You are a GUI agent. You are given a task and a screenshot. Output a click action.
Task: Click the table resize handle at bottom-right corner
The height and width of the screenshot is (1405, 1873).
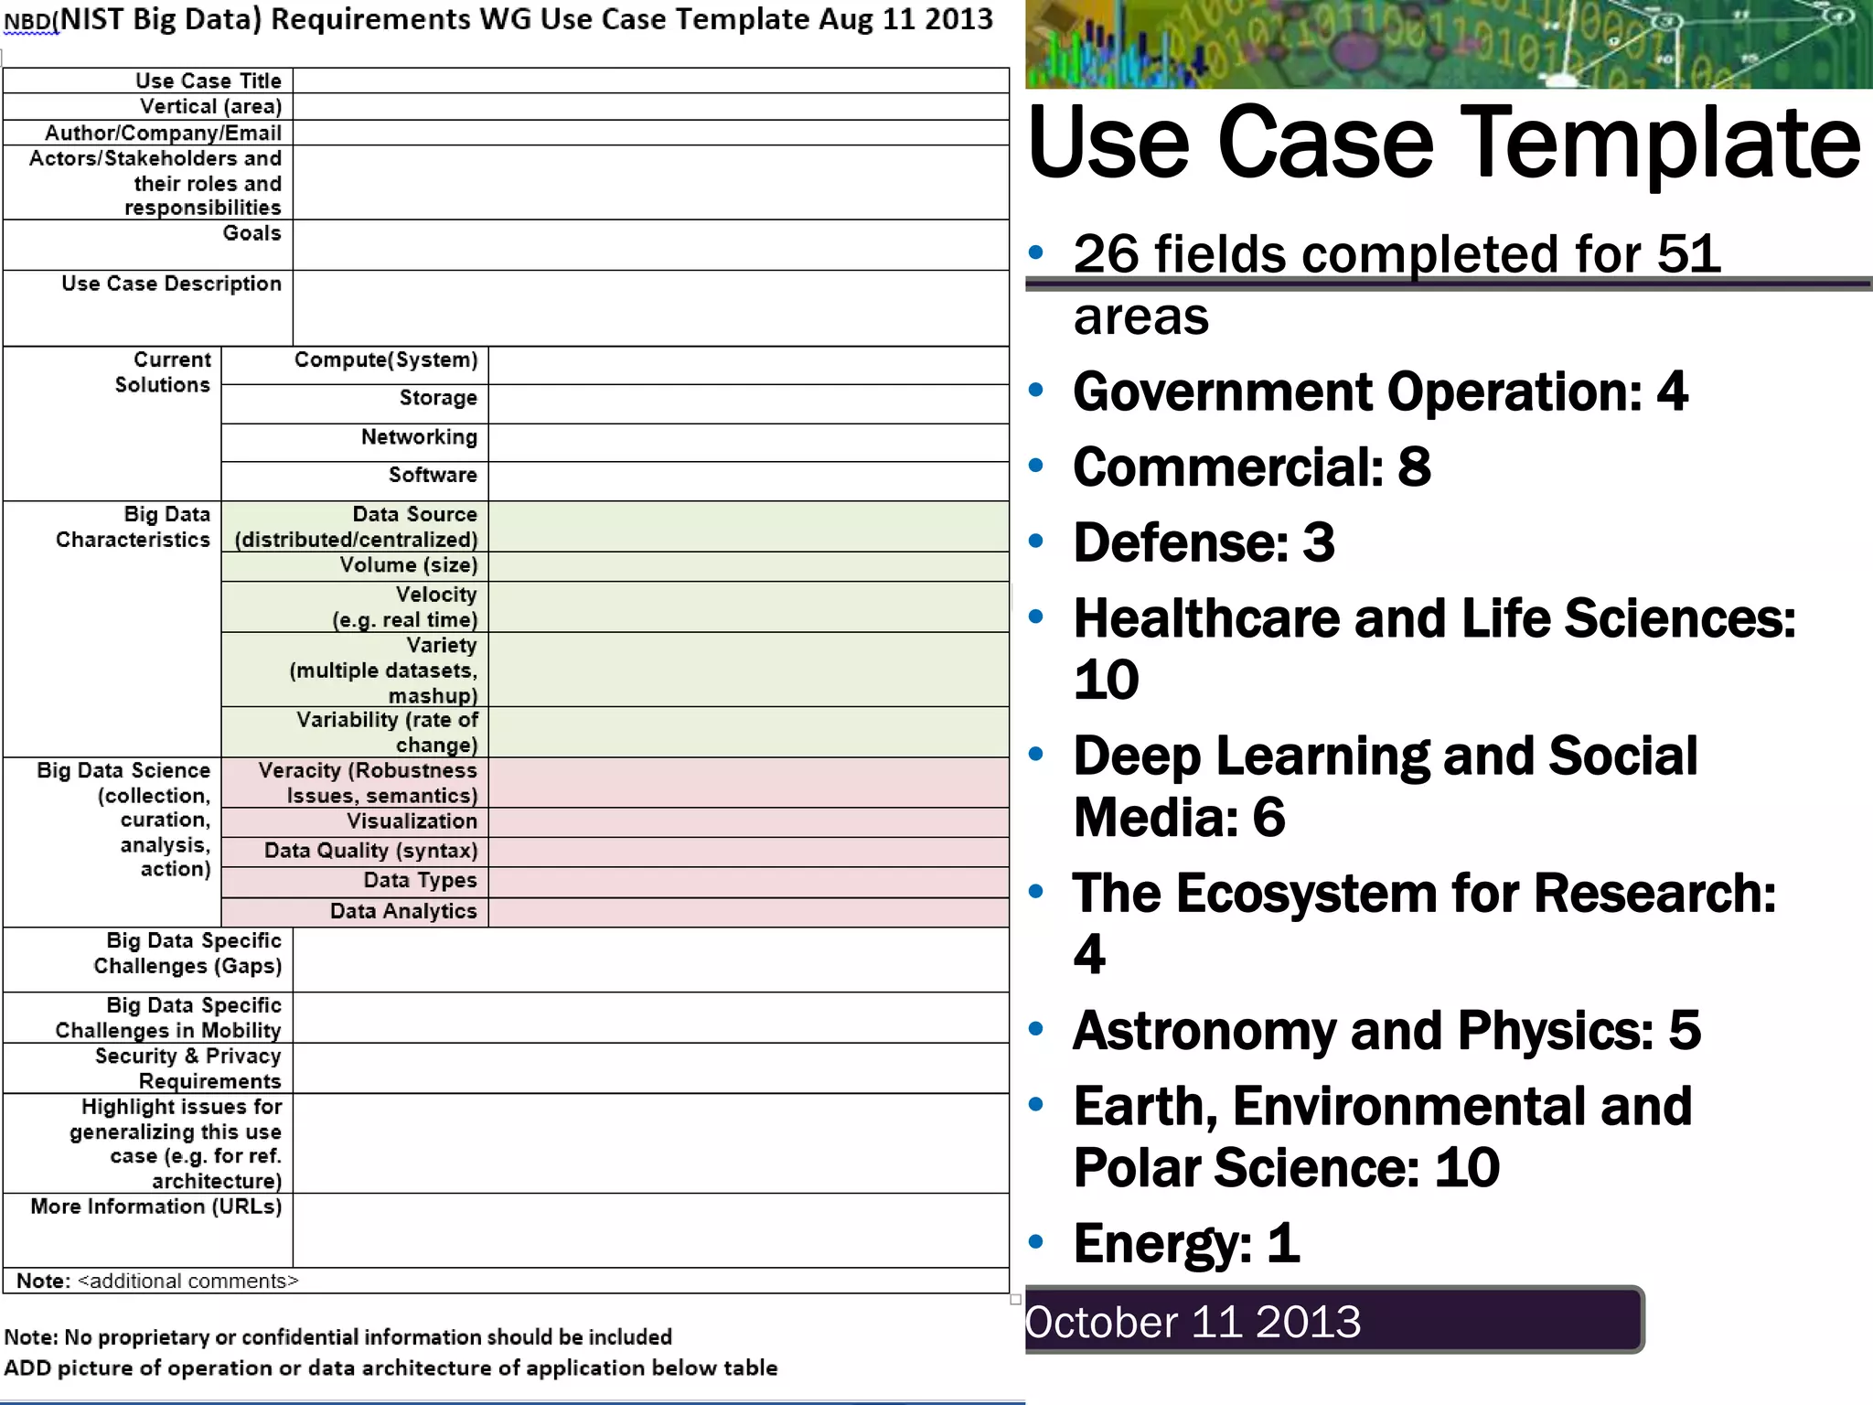[x=1015, y=1299]
